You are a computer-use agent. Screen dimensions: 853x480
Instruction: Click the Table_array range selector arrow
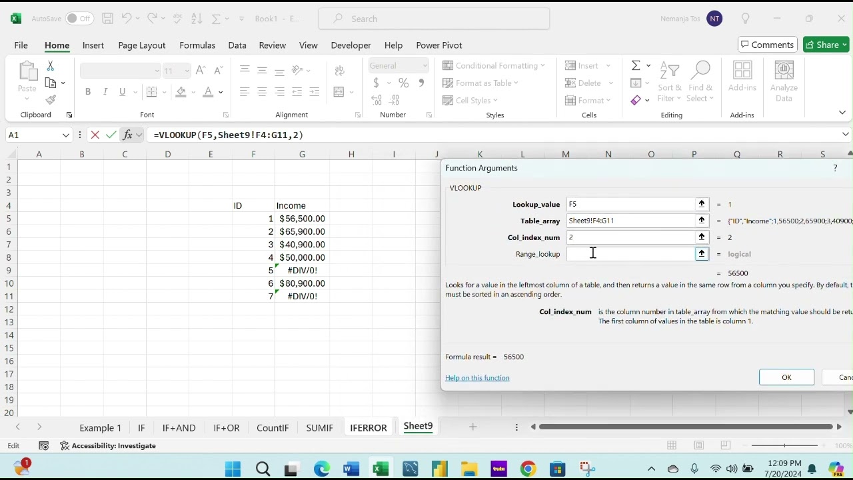pos(702,221)
